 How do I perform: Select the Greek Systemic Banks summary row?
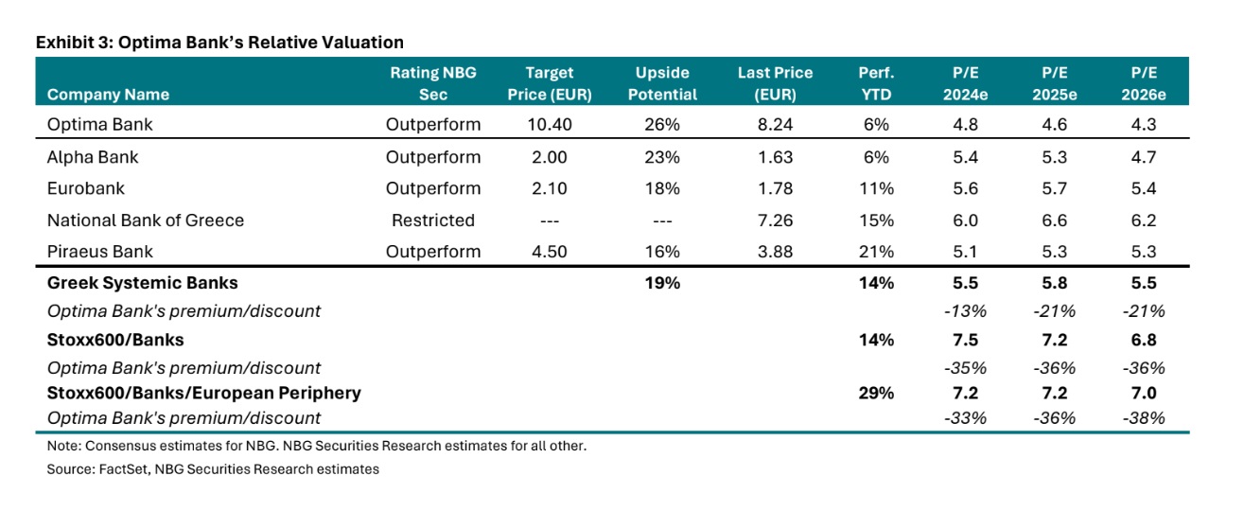coord(143,283)
